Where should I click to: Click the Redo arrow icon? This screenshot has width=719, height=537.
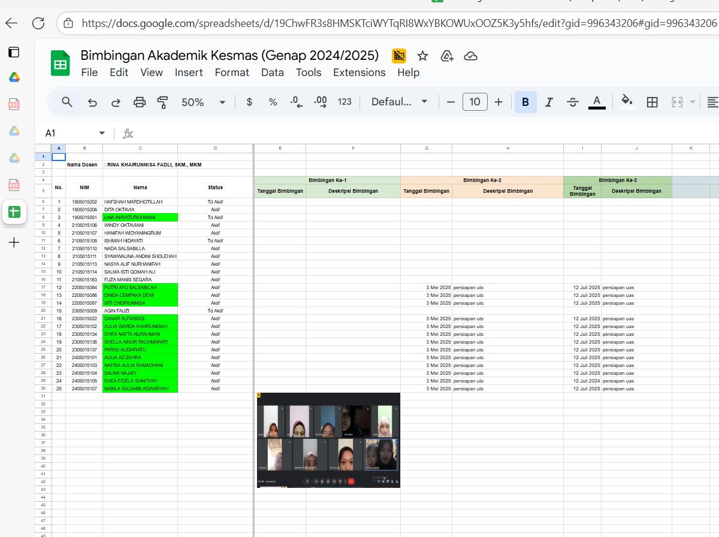116,102
